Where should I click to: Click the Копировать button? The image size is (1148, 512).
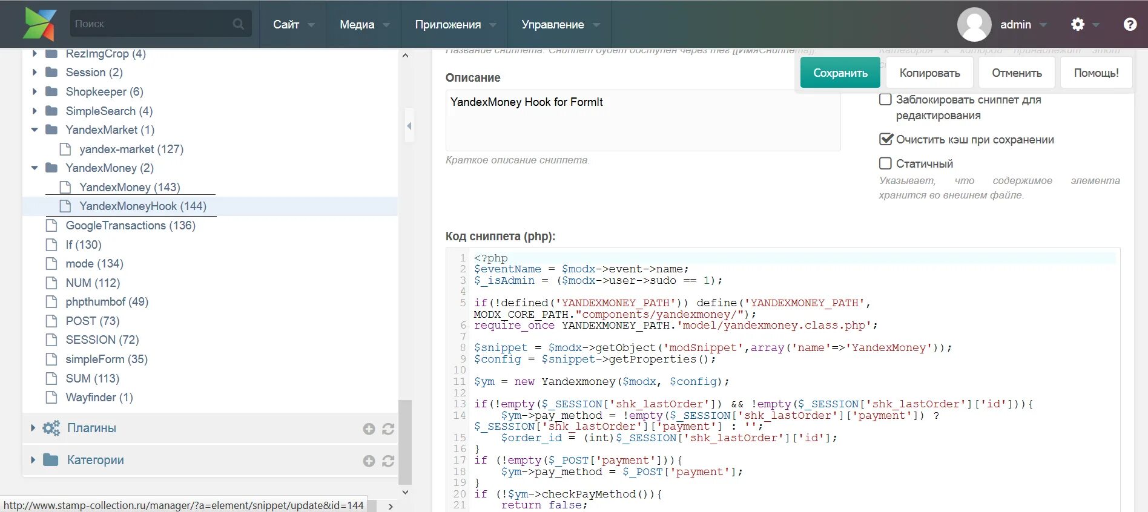pyautogui.click(x=929, y=73)
